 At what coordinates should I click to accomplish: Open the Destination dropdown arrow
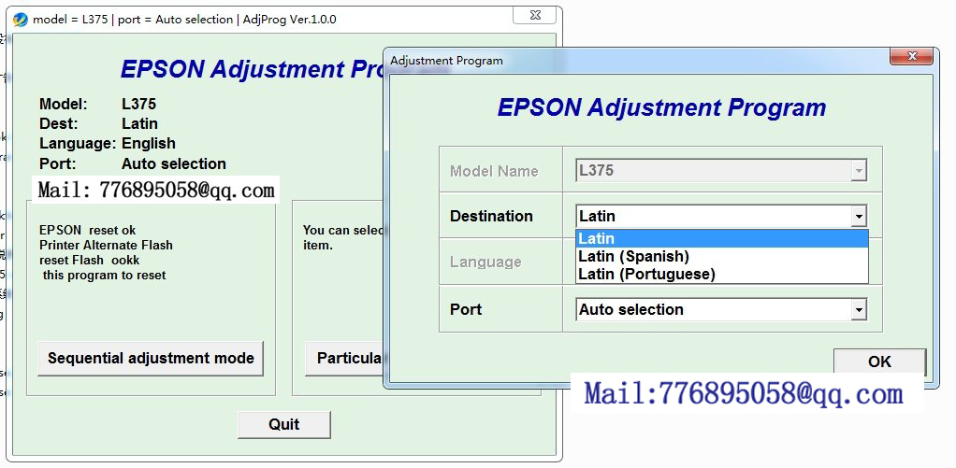point(859,216)
